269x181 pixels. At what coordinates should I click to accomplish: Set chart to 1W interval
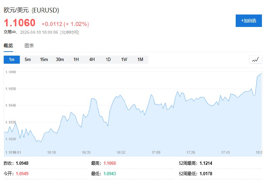[x=124, y=59]
